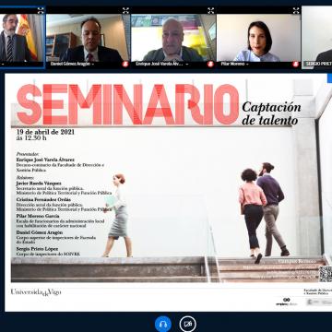Screen dimensions: 332x332
Task: Click 'Cristina Fernández Ordás' in the slide
Action: [43, 199]
